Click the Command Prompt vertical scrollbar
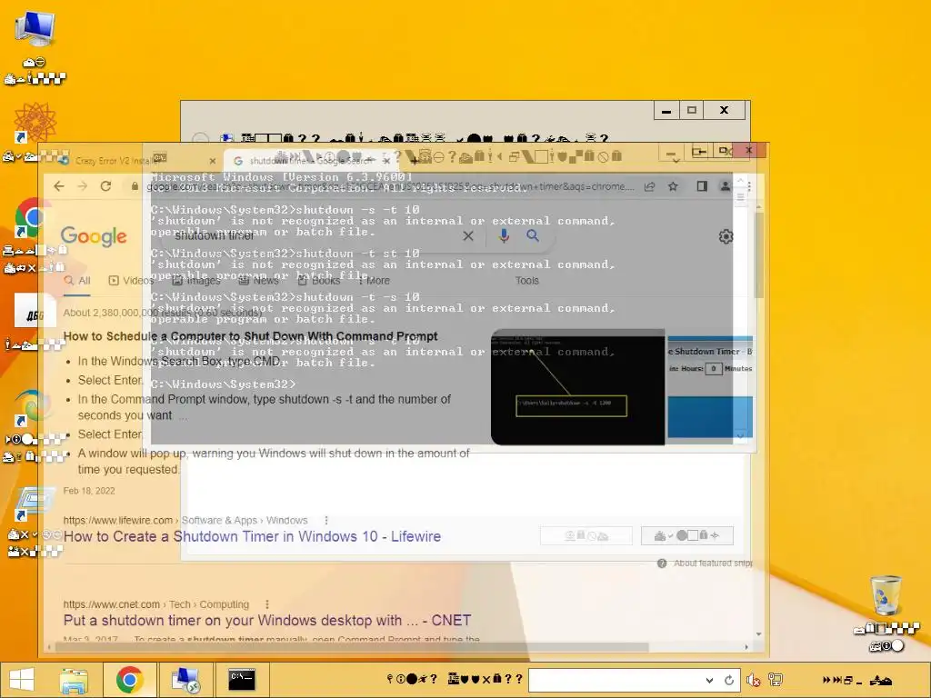 coord(740,309)
